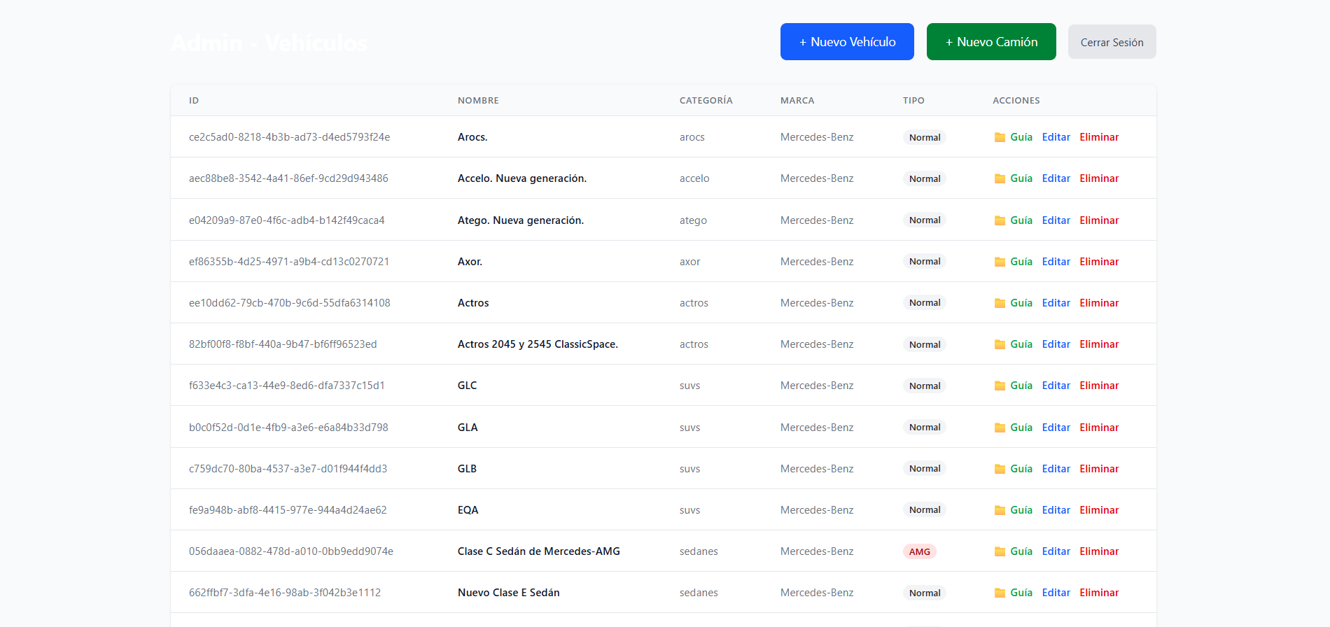Eliminar the Atego. Nueva generación. row
The height and width of the screenshot is (627, 1330).
[x=1099, y=220]
